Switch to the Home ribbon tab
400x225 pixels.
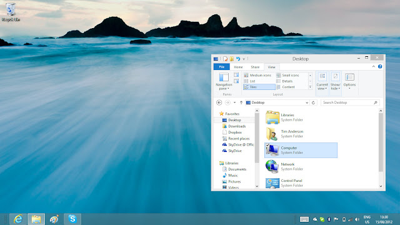(238, 67)
